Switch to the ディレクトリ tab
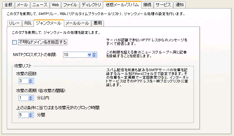The width and height of the screenshot is (234, 136). (91, 5)
